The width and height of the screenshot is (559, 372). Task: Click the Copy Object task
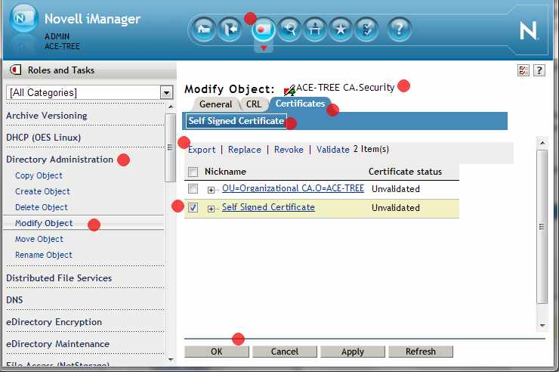point(39,175)
